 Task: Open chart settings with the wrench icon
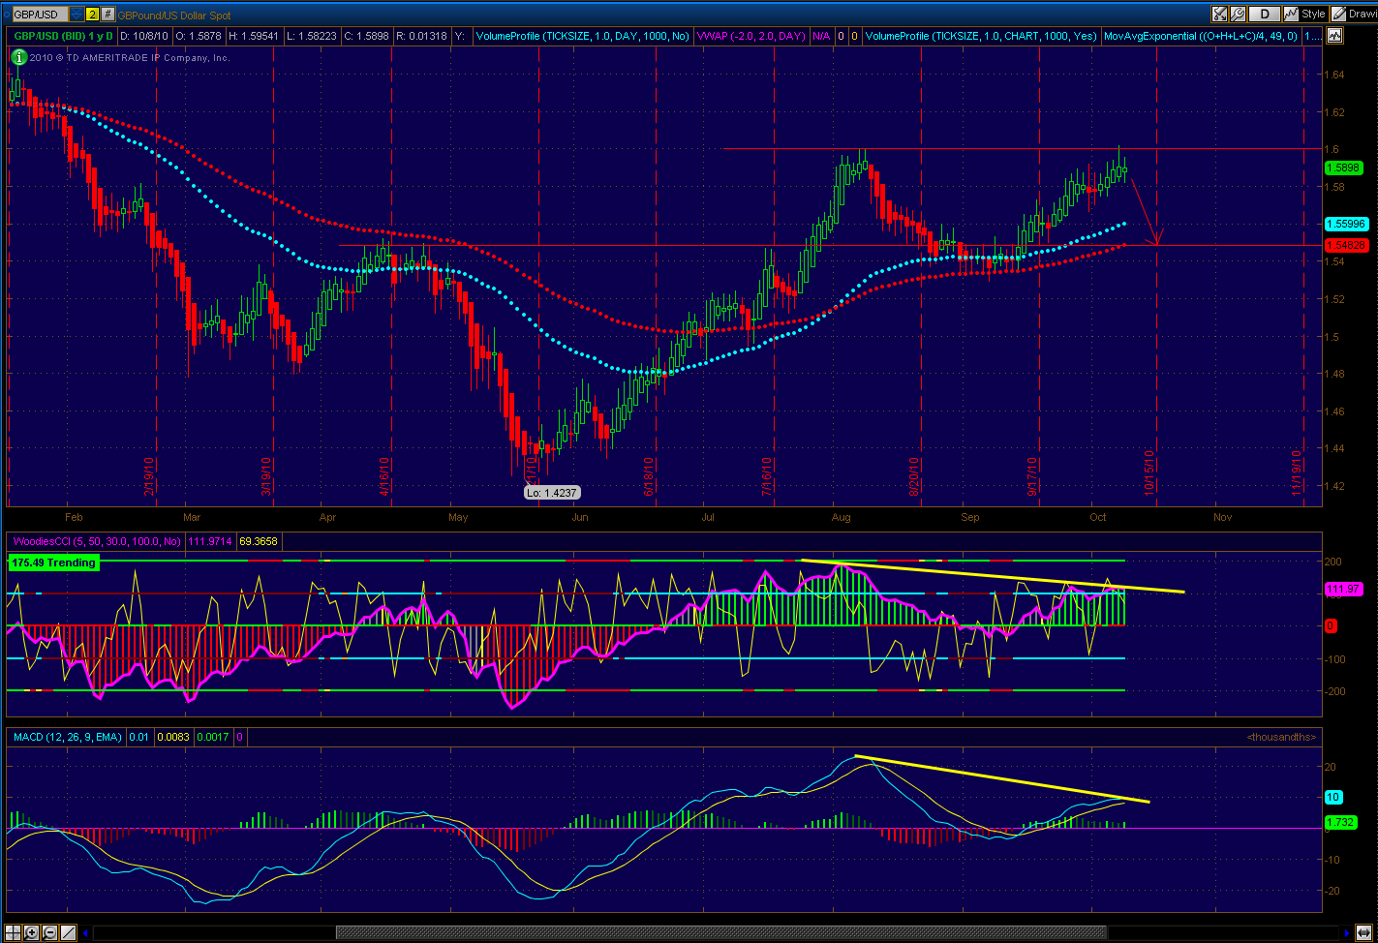point(1238,14)
